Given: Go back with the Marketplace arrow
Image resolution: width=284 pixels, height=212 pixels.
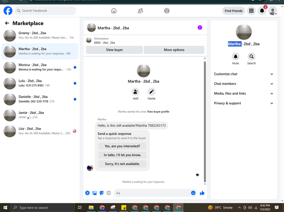Looking at the screenshot, I should pos(7,23).
